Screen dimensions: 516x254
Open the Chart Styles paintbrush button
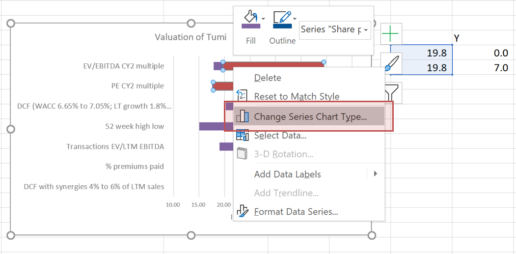point(391,63)
